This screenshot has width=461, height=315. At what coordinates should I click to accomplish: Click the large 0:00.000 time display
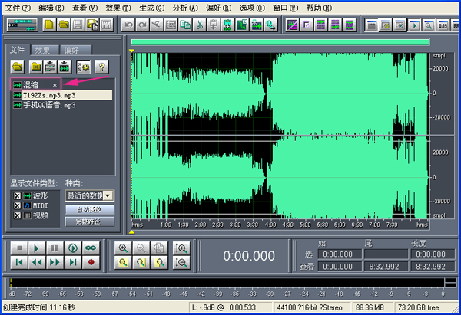(249, 256)
